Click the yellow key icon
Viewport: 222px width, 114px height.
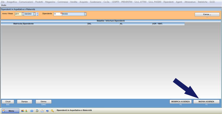52,111
